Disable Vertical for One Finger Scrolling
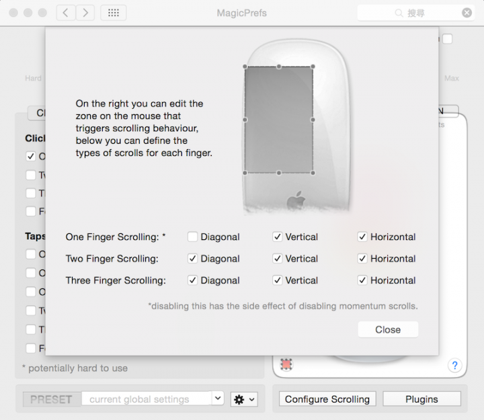Screen dimensions: 484x420 (277, 237)
